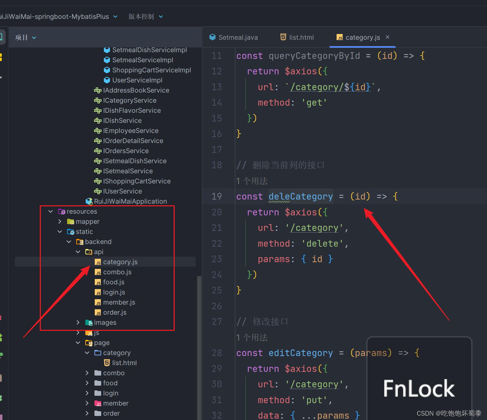Click the category.js JS file icon in tree
The width and height of the screenshot is (487, 420).
98,262
